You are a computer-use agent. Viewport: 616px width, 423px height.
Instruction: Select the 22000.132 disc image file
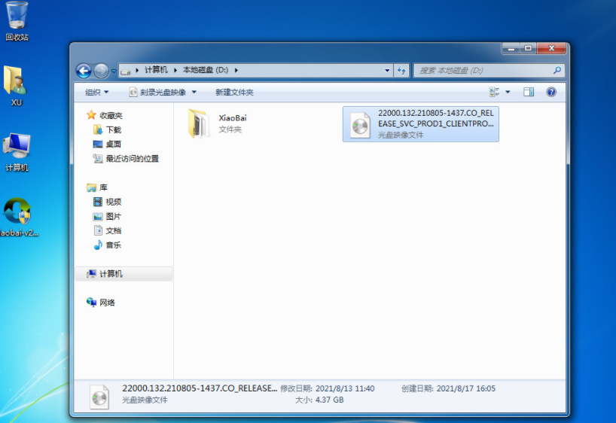click(420, 123)
